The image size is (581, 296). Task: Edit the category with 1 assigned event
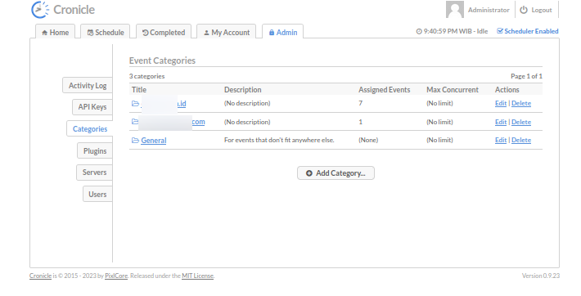(x=501, y=122)
